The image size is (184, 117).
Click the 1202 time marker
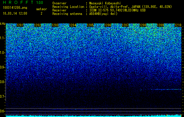(x=37, y=25)
